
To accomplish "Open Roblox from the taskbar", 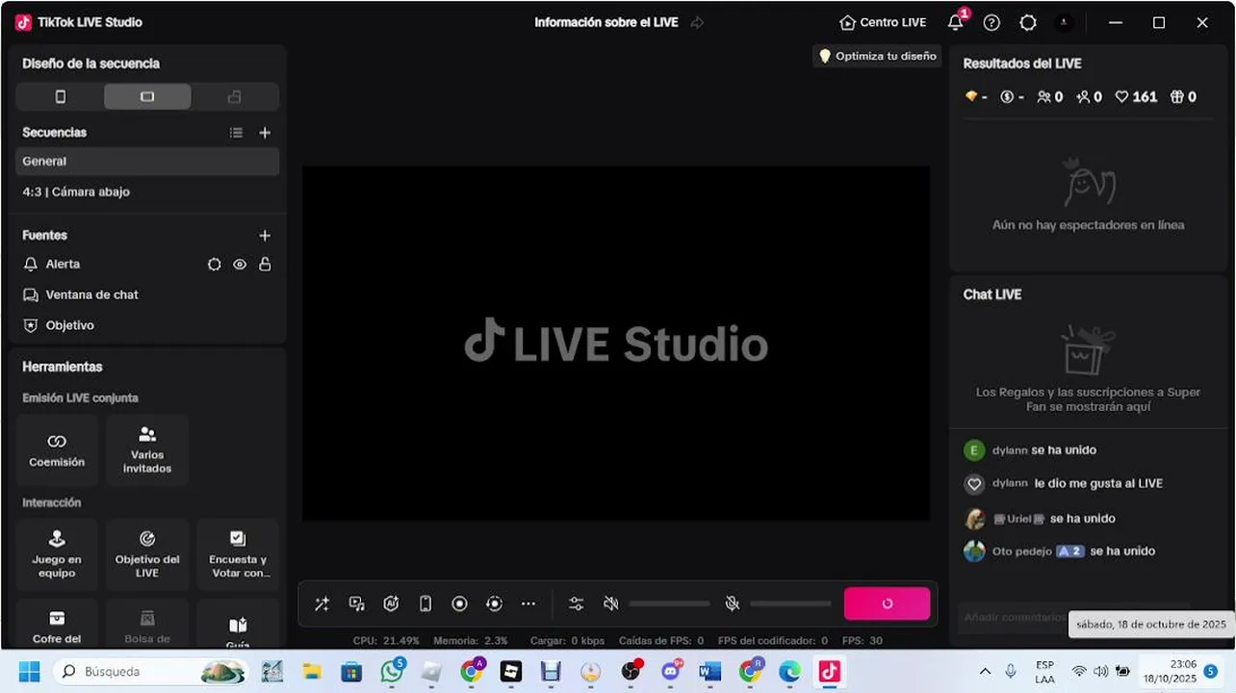I will [x=511, y=671].
